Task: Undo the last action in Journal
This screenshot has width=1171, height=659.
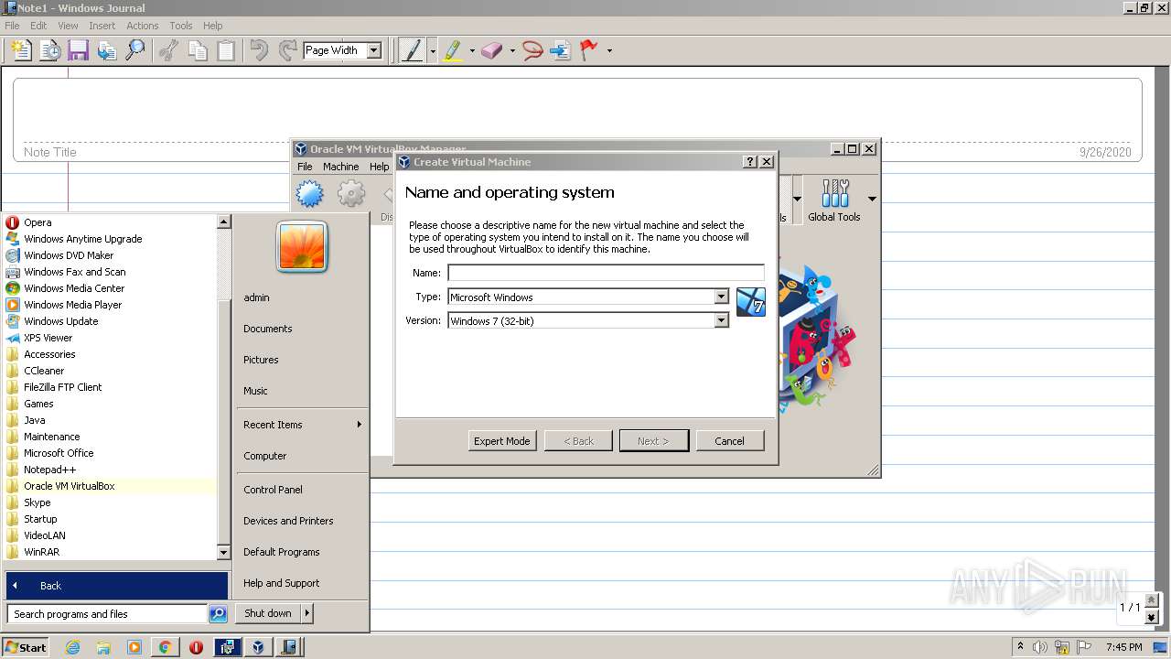Action: (259, 50)
